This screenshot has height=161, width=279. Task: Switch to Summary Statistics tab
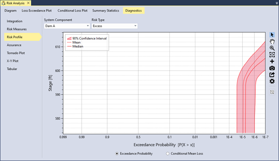pyautogui.click(x=106, y=11)
